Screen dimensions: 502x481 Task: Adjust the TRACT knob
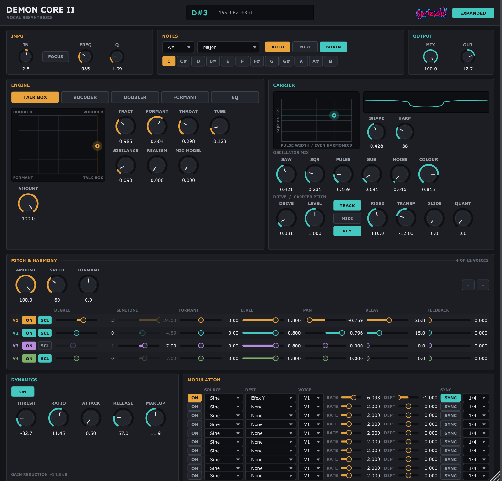coord(126,126)
